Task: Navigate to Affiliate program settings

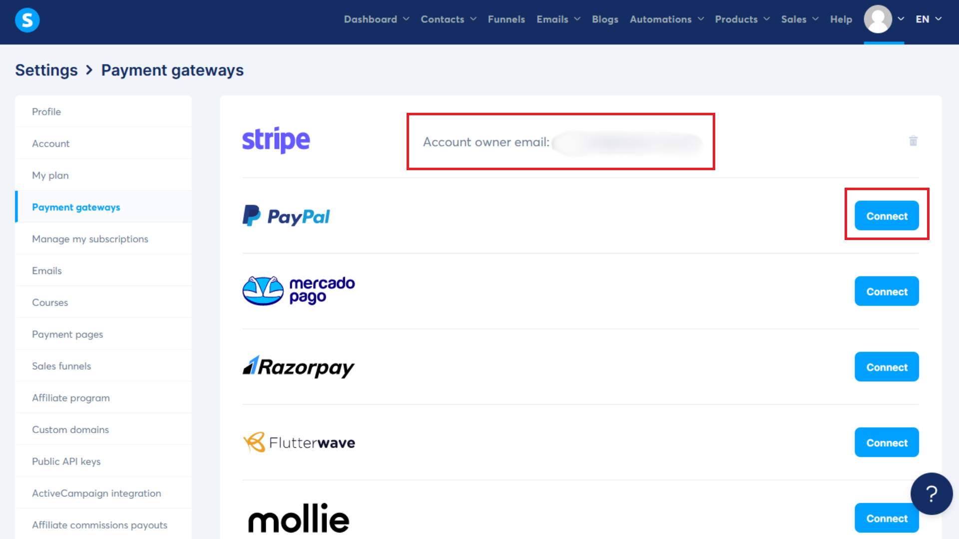Action: (x=70, y=397)
